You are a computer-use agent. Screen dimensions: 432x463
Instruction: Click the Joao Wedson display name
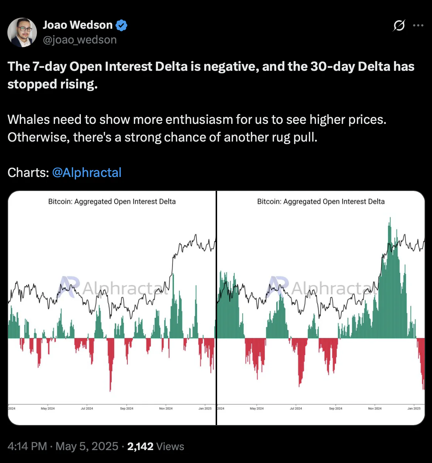click(x=78, y=25)
